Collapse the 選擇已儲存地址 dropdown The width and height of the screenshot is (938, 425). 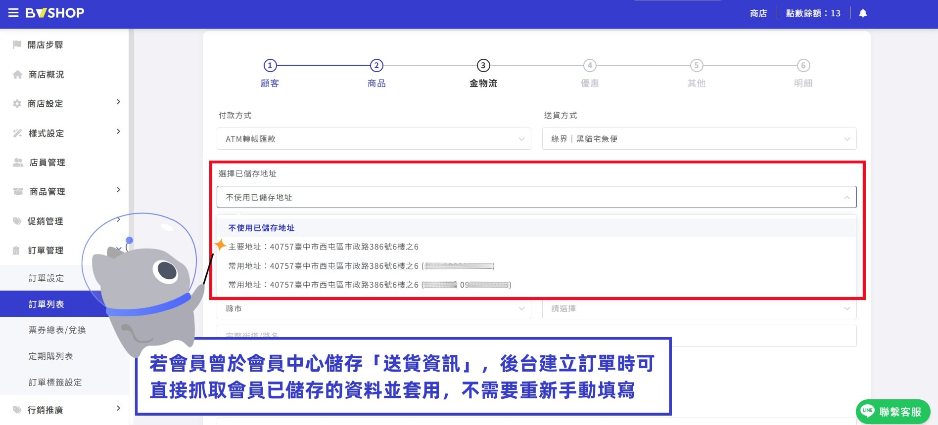click(537, 197)
